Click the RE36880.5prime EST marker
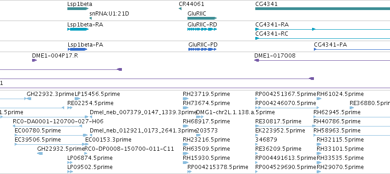The height and width of the screenshot is (174, 390). pos(352,108)
